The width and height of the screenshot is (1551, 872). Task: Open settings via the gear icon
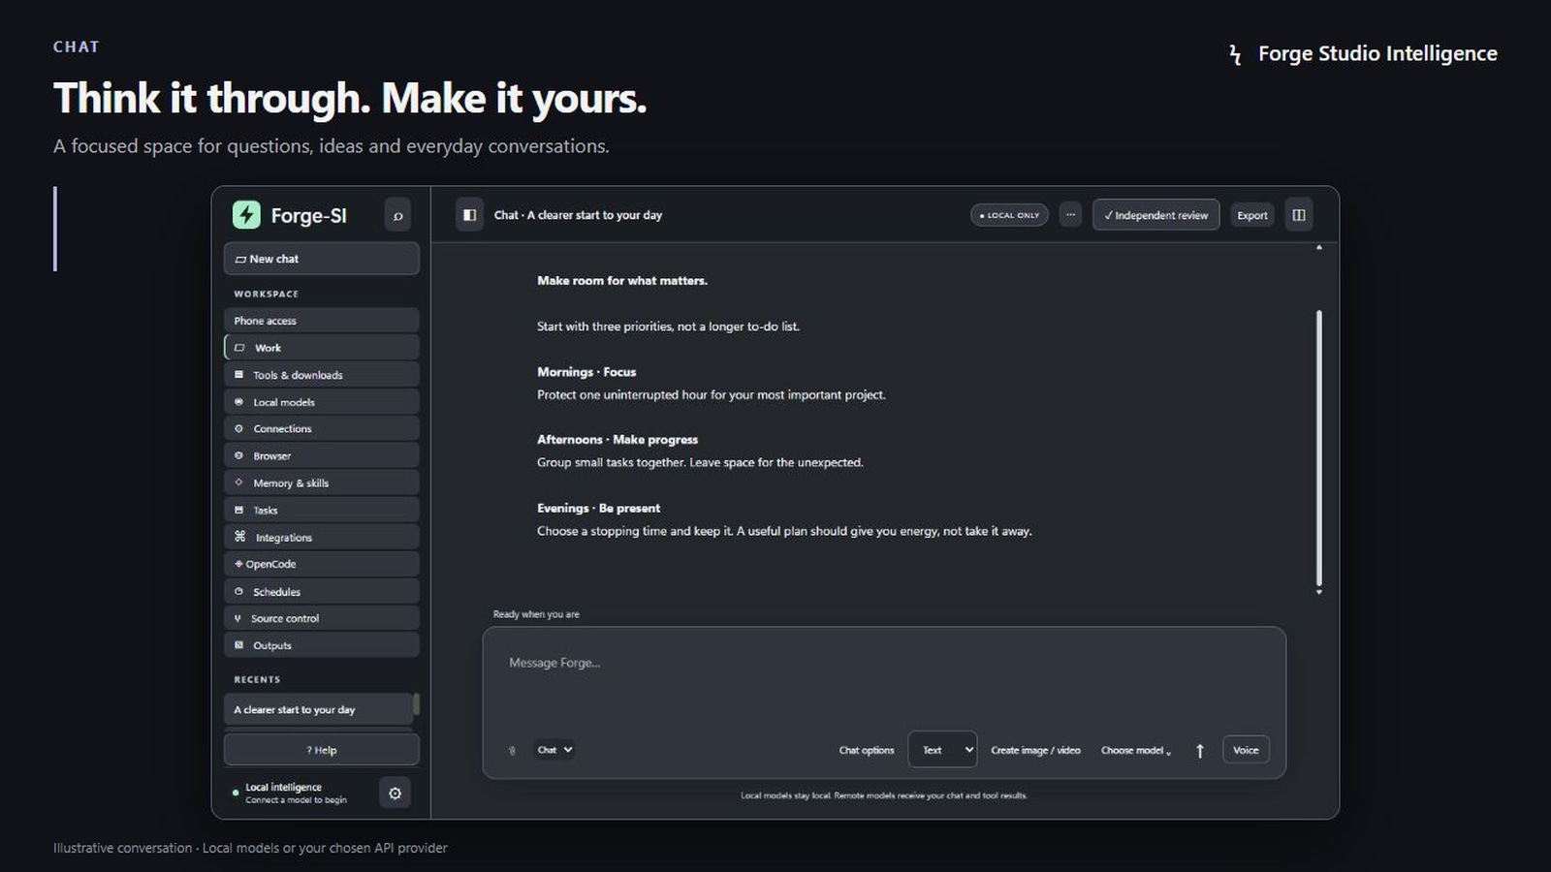395,794
